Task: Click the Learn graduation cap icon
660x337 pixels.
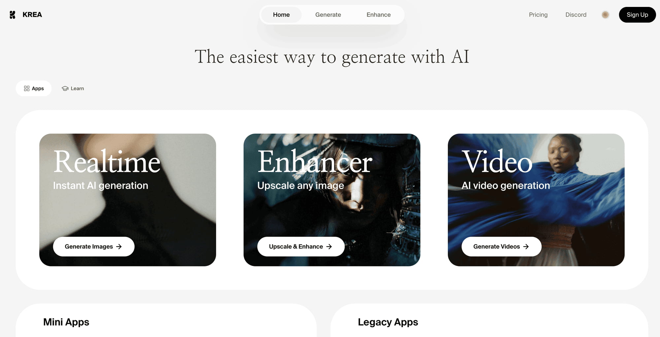Action: (65, 88)
